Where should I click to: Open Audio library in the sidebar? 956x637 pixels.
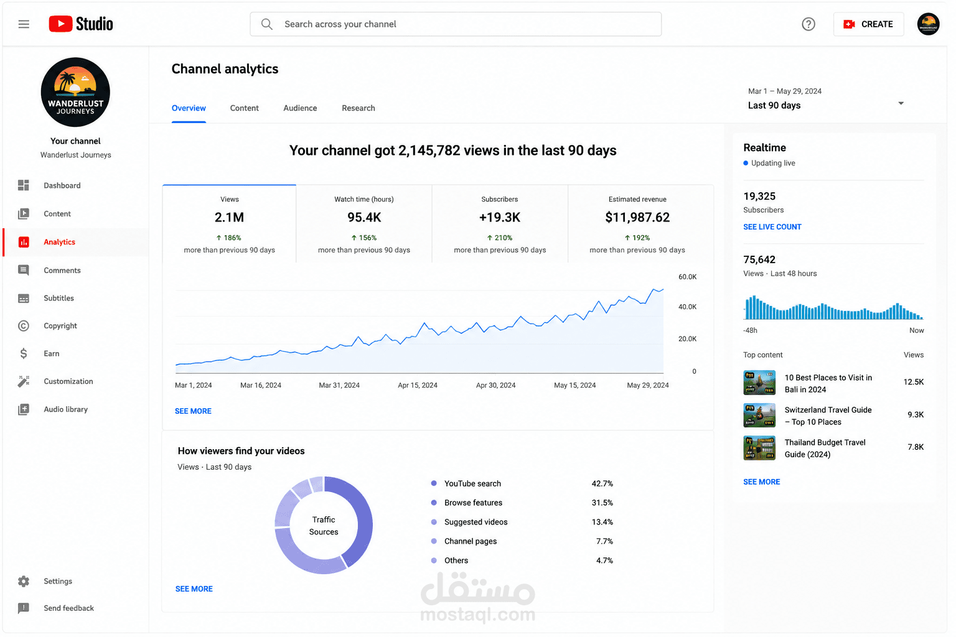point(75,409)
